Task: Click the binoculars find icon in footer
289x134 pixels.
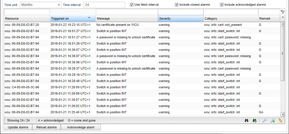Action: 247,120
